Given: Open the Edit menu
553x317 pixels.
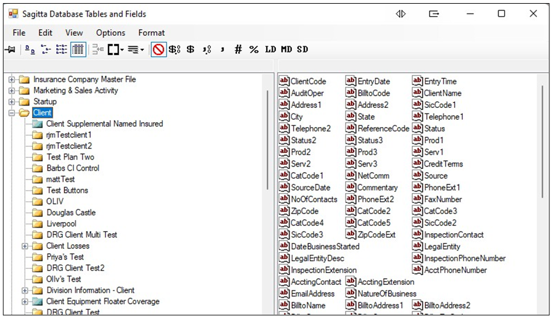Looking at the screenshot, I should click(x=46, y=33).
